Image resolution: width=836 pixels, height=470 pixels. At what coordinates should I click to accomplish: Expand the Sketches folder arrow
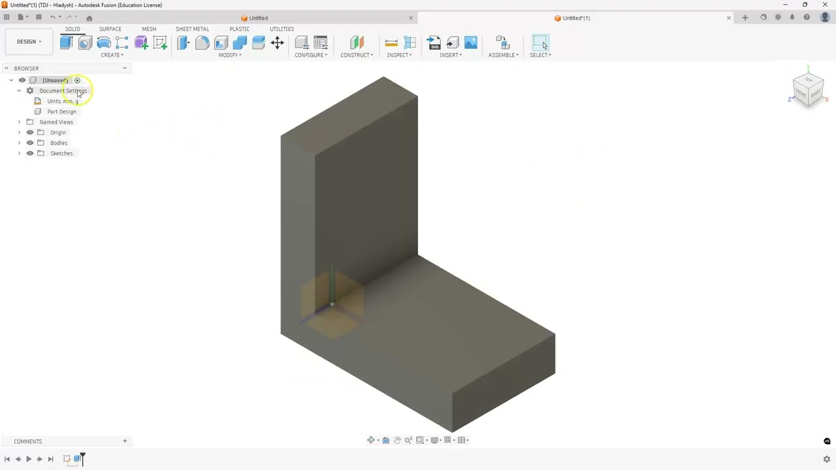point(19,153)
